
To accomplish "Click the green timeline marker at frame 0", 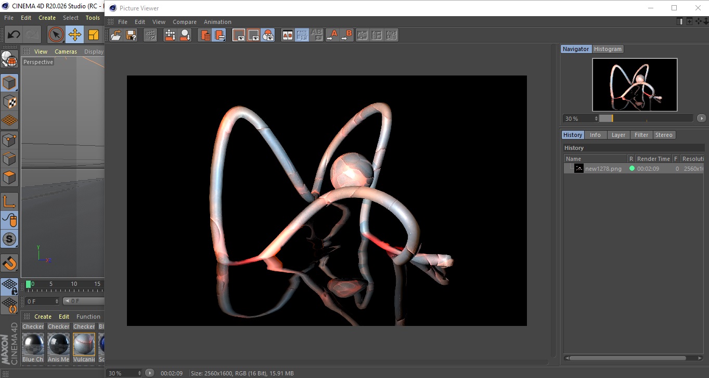I will tap(29, 284).
